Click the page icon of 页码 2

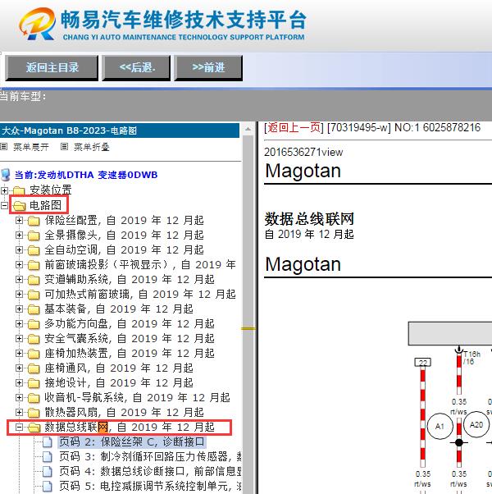point(48,442)
